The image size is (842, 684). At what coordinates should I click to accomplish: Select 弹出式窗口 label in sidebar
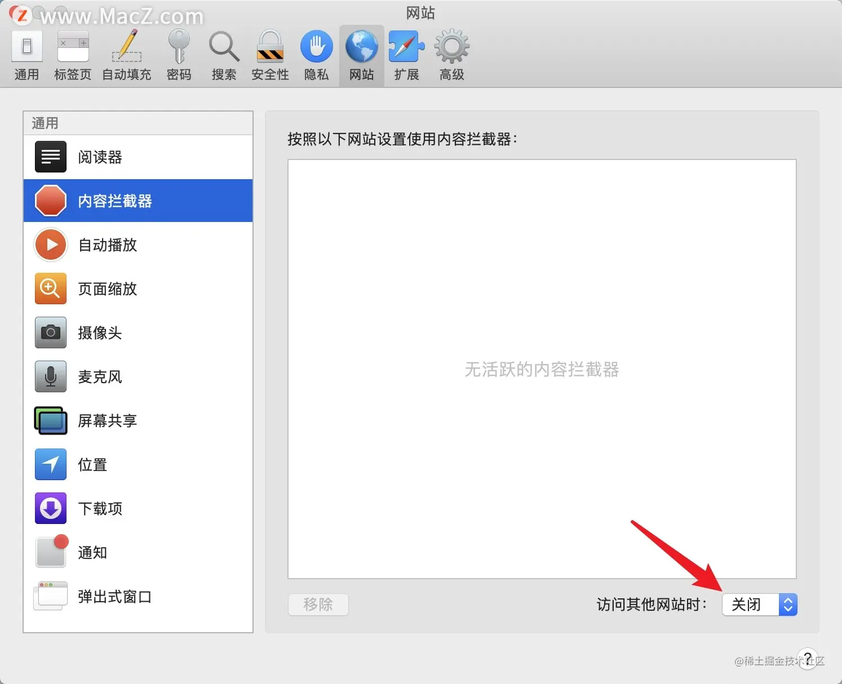point(115,597)
